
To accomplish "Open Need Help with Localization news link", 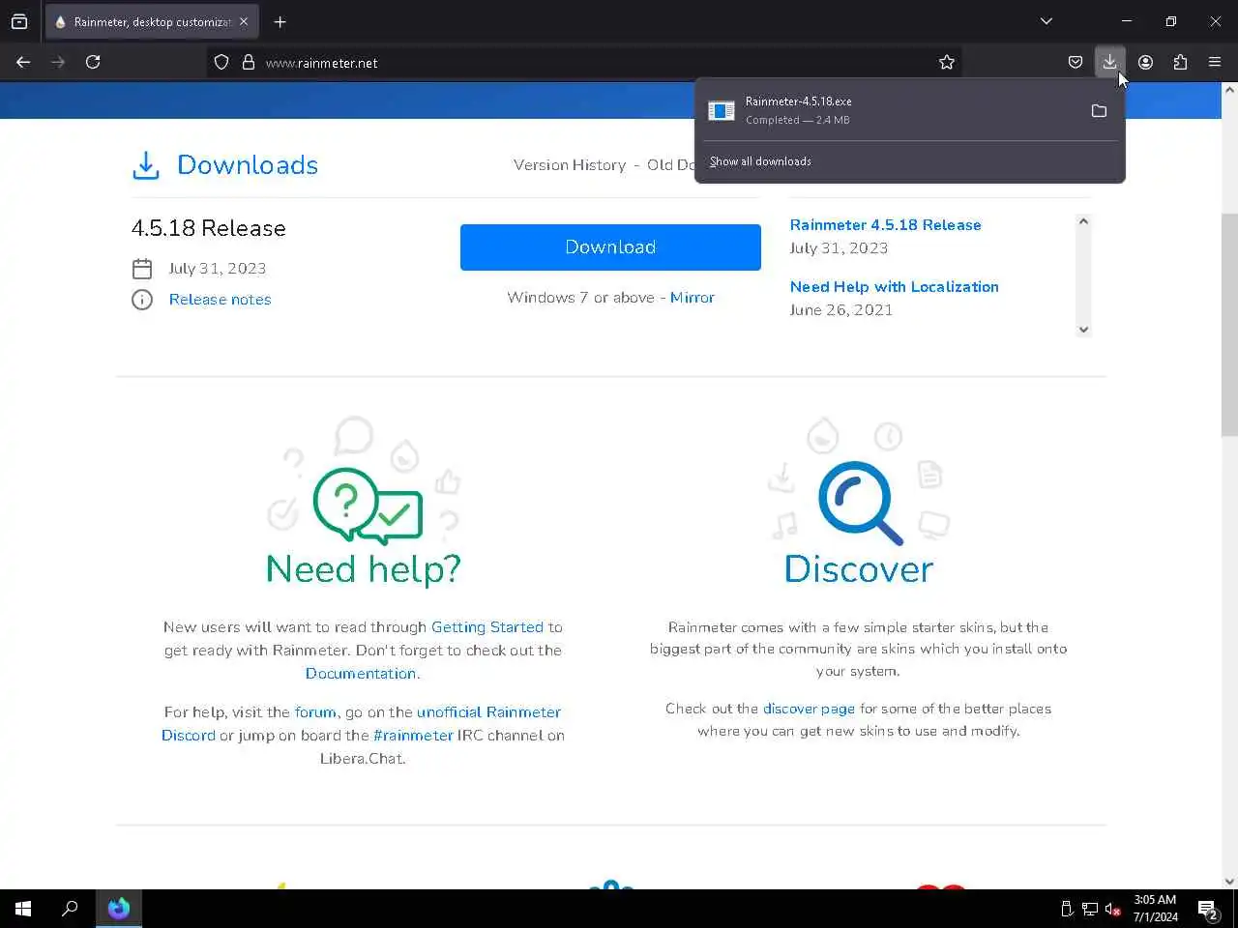I will (x=894, y=287).
